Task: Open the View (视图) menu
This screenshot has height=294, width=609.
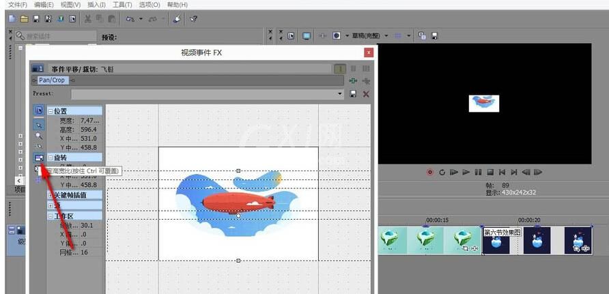Action: pyautogui.click(x=71, y=5)
